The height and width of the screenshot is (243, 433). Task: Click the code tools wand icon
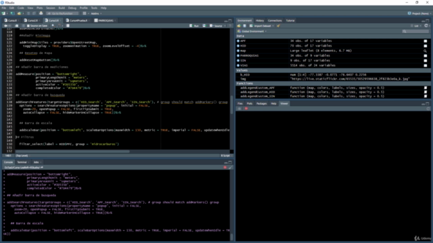tap(60, 26)
